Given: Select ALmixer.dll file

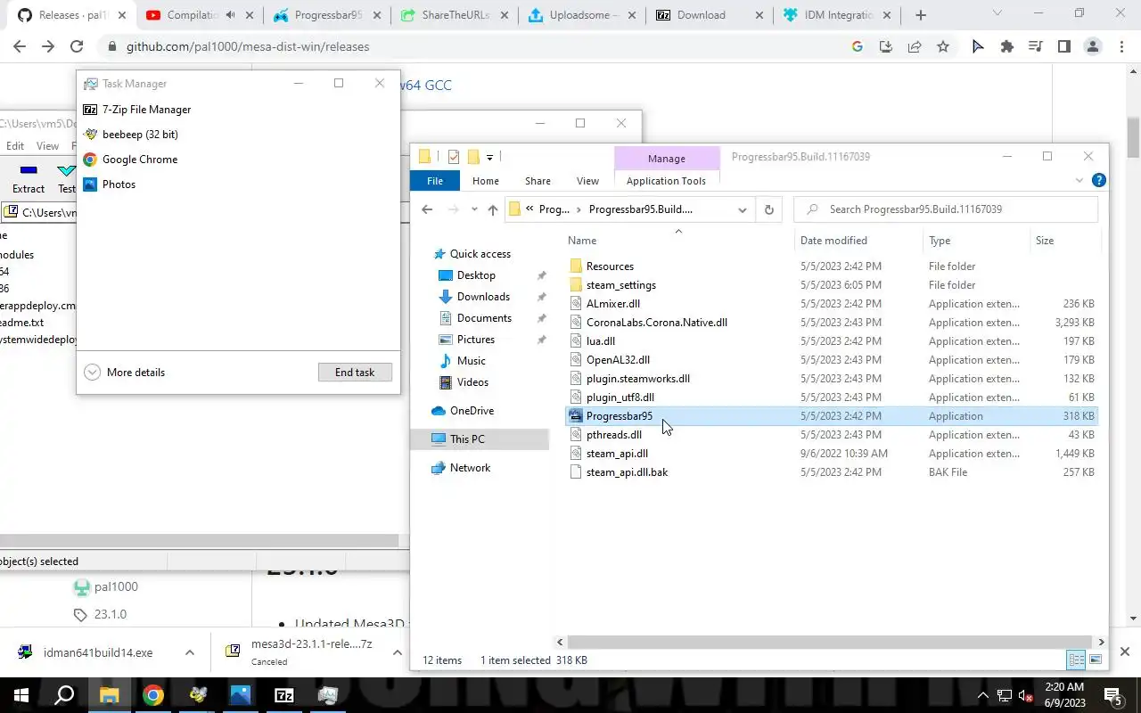Looking at the screenshot, I should point(612,304).
